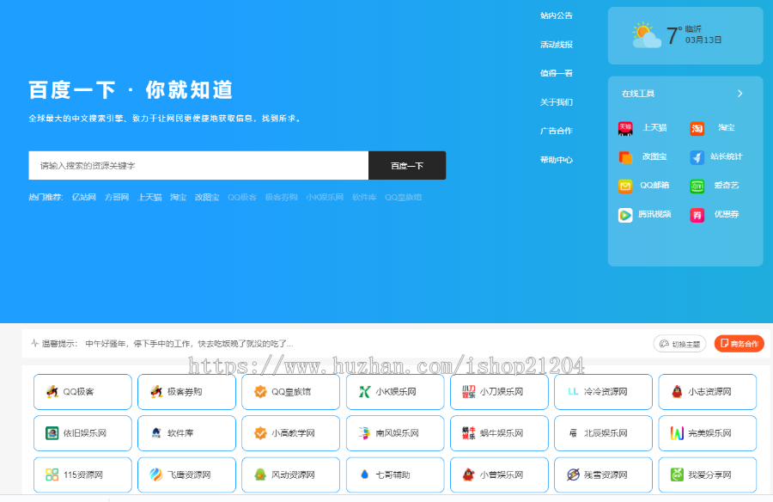Open 帮助中心 menu item
The height and width of the screenshot is (502, 773).
point(556,160)
